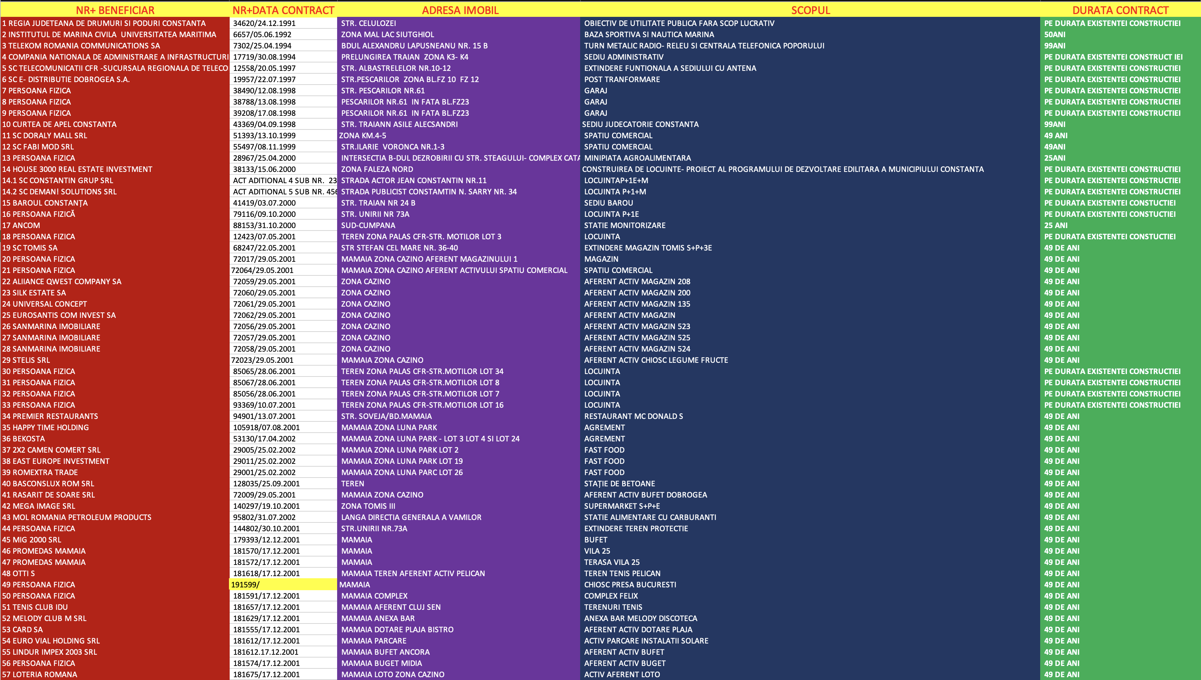Click cell 17 ANCOM

pyautogui.click(x=21, y=225)
